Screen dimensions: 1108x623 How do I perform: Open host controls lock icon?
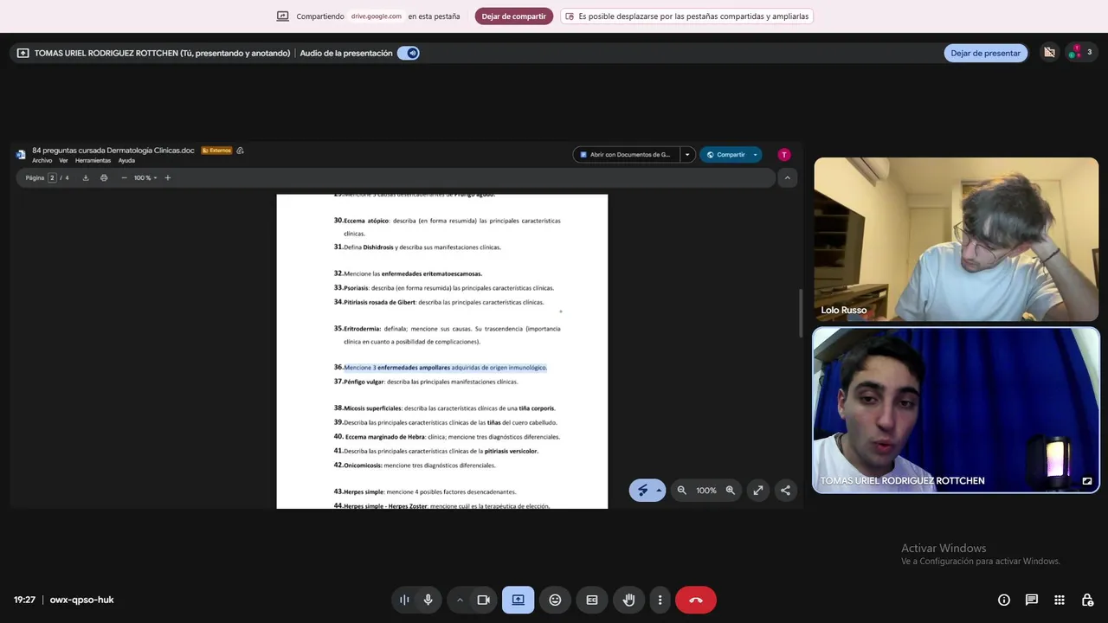[1087, 600]
